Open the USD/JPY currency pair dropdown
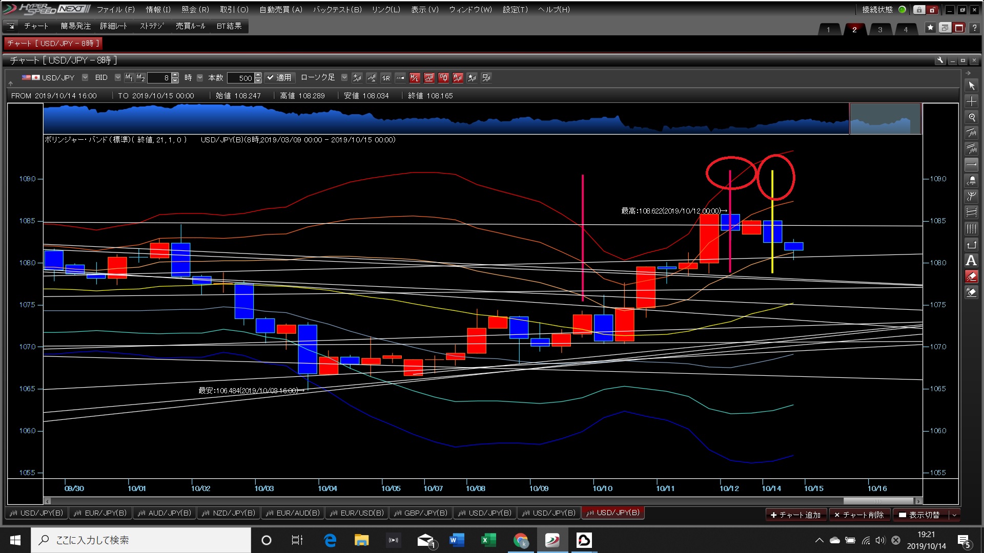Screen dimensions: 984x553 point(85,78)
